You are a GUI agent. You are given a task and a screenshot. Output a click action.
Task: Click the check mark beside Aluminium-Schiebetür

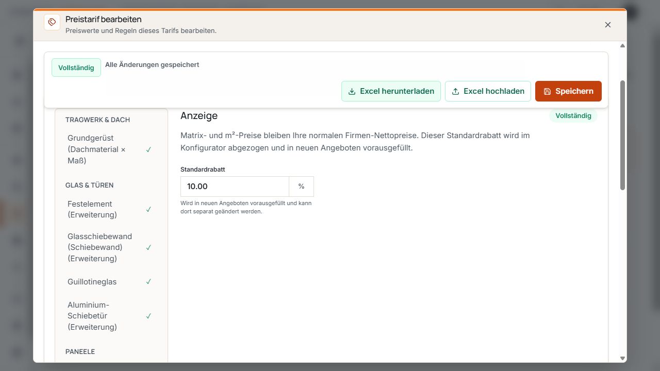148,316
